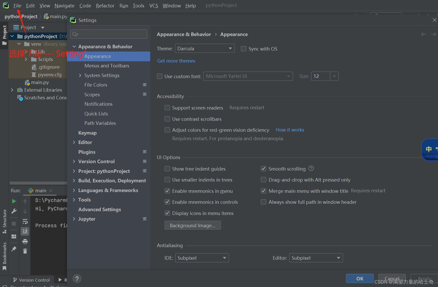The height and width of the screenshot is (287, 438).
Task: Check Adjust colors for red-green vision deficiency
Action: coord(167,130)
